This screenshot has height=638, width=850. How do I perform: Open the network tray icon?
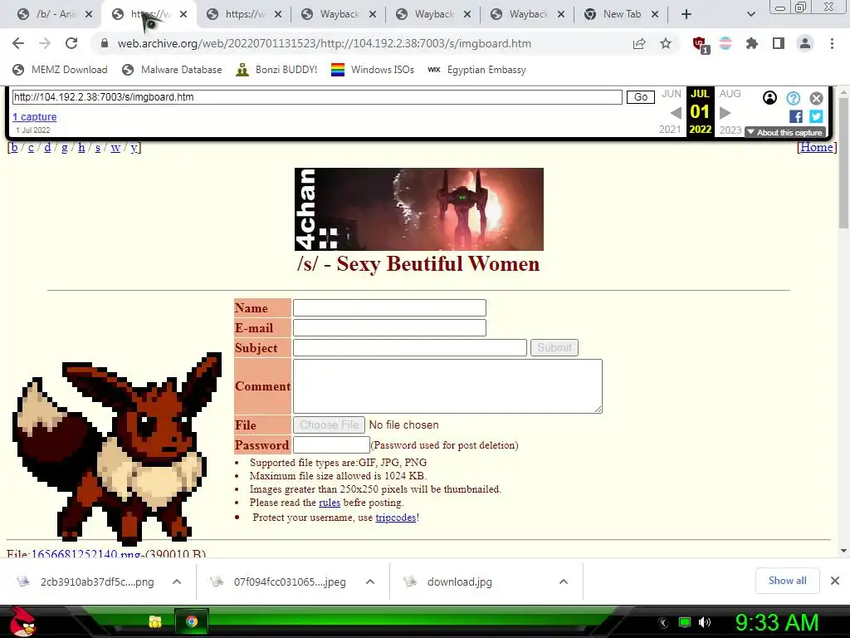point(685,622)
